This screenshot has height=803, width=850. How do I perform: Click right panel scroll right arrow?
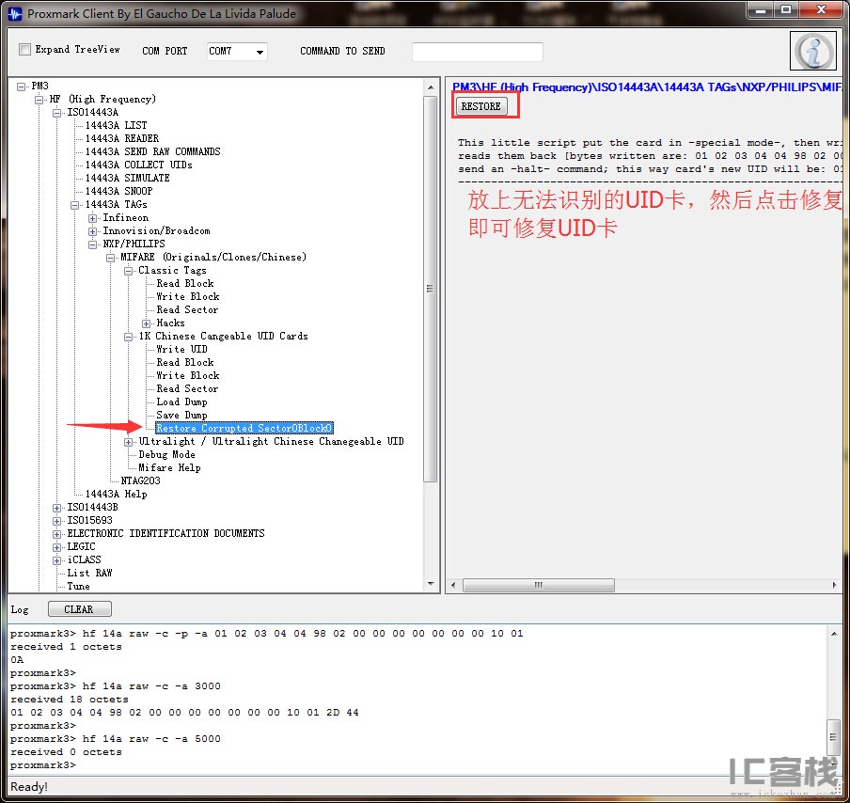click(834, 585)
